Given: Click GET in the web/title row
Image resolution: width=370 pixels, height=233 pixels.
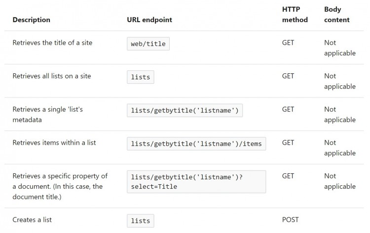Looking at the screenshot, I should coord(288,43).
